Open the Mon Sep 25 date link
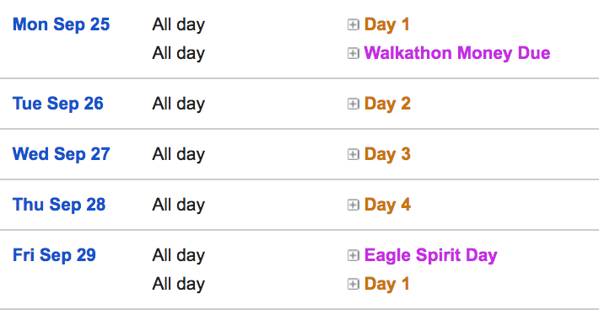599x315 pixels. tap(61, 24)
